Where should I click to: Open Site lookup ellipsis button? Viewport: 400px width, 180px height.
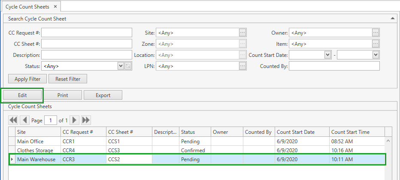242,32
